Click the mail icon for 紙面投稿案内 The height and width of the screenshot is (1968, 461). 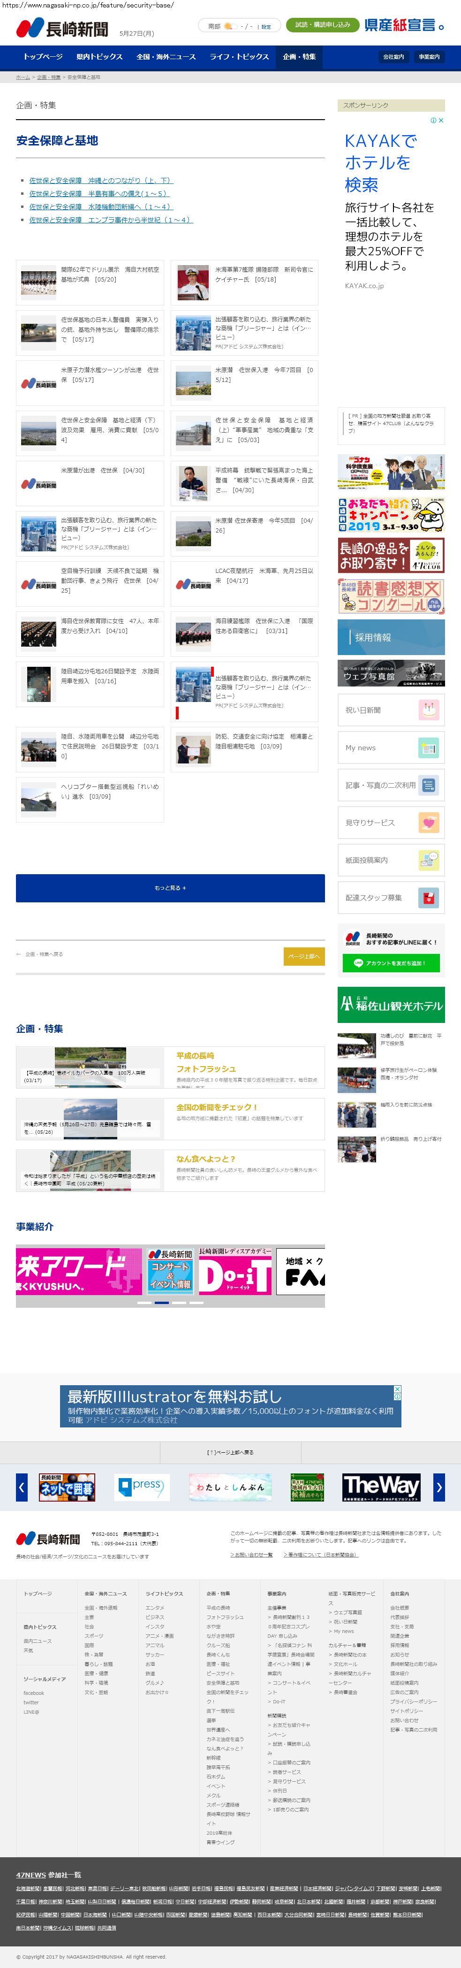pyautogui.click(x=428, y=860)
